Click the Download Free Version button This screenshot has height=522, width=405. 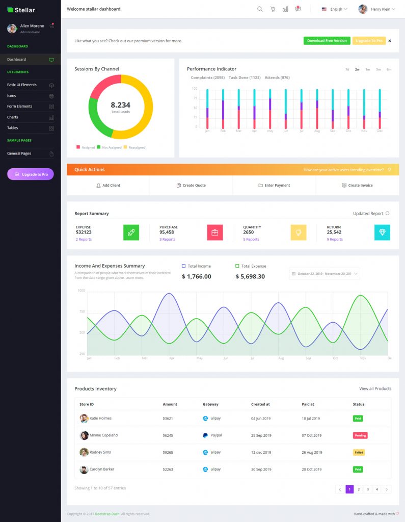(327, 41)
